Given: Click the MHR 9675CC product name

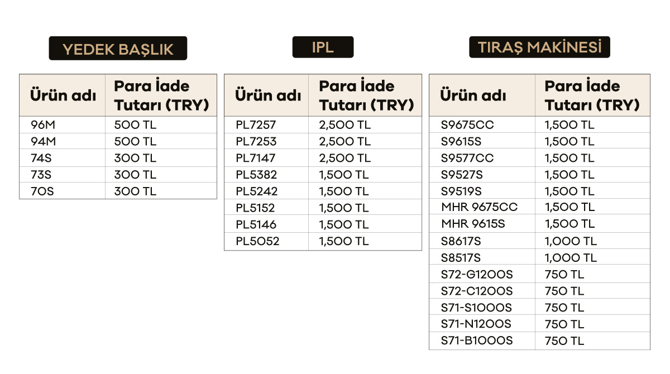Looking at the screenshot, I should 479,207.
